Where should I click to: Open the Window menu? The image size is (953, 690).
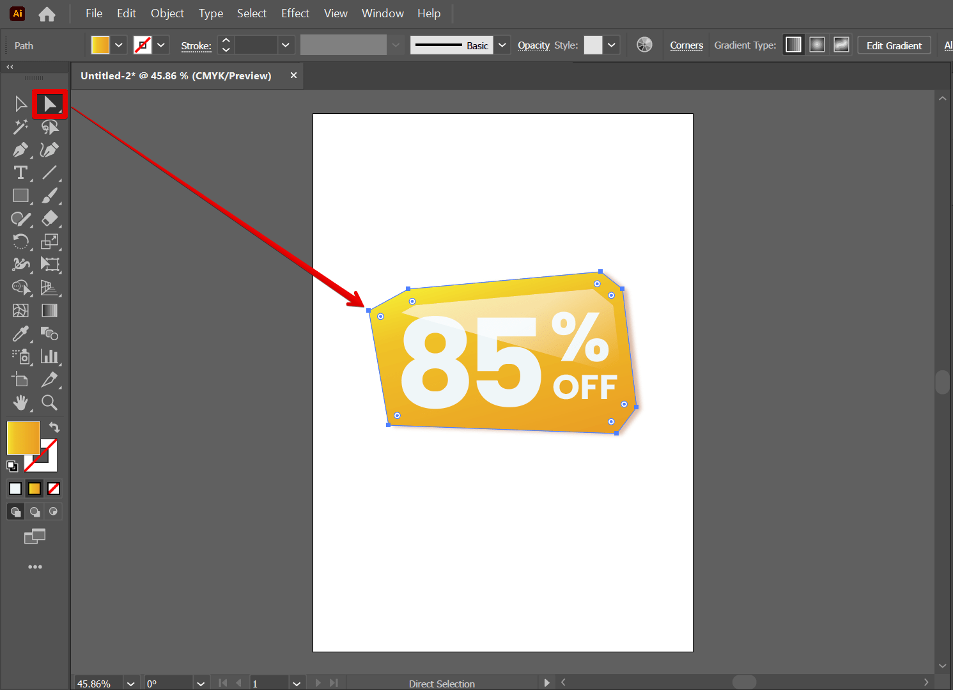382,13
